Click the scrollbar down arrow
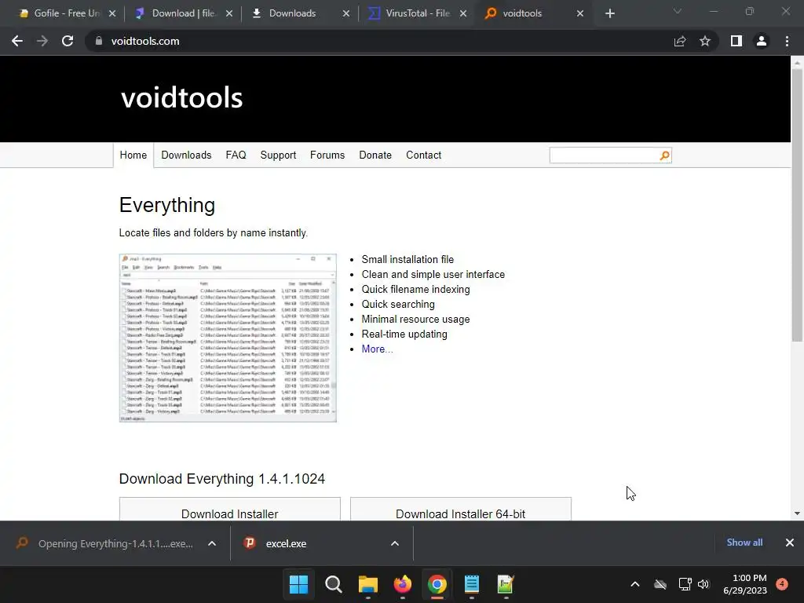This screenshot has width=804, height=603. point(797,513)
